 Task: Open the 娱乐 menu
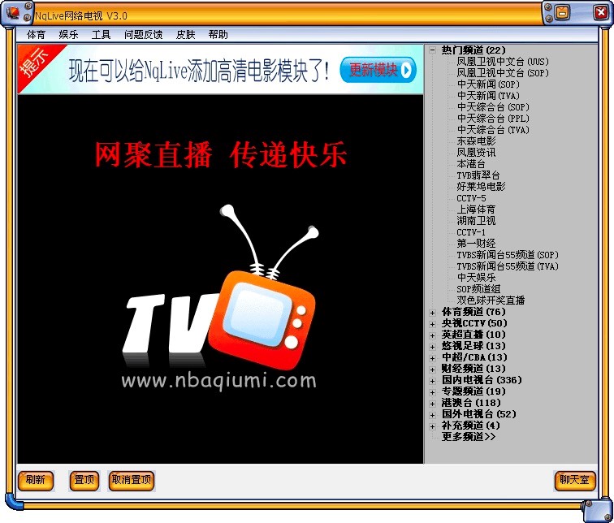pyautogui.click(x=68, y=35)
